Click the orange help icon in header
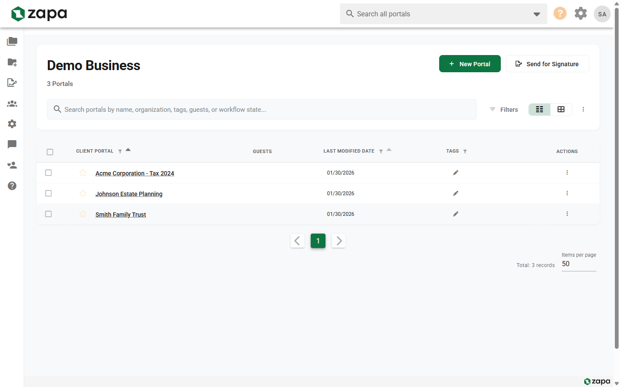 (560, 13)
